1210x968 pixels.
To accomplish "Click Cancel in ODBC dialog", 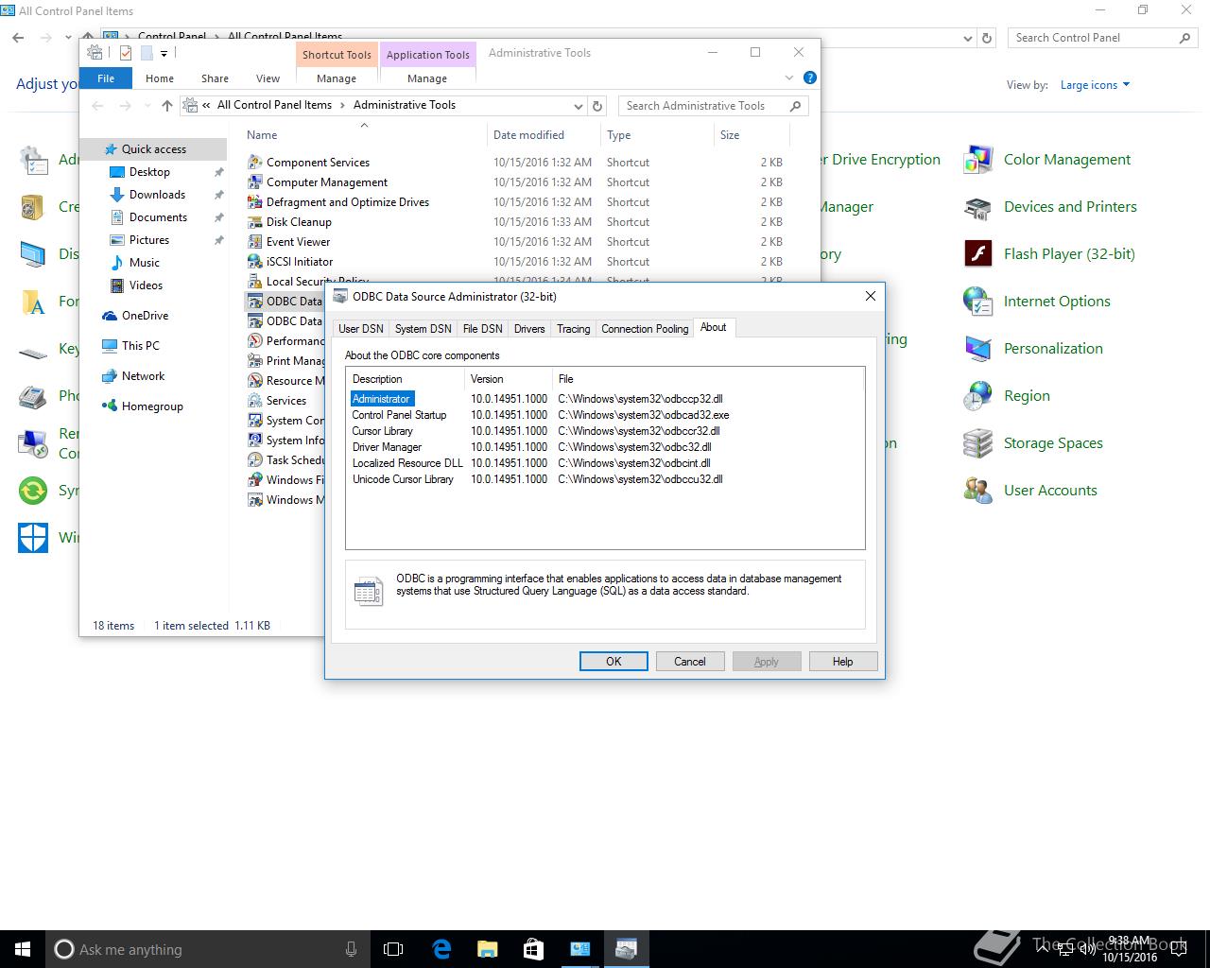I will point(690,662).
